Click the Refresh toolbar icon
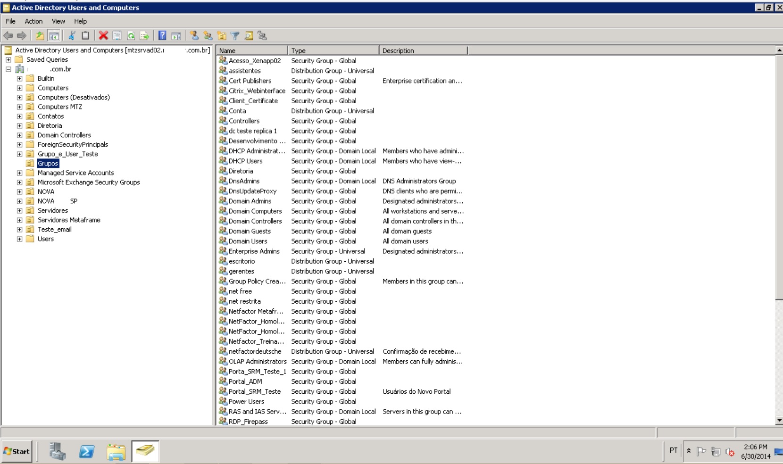The height and width of the screenshot is (464, 783). pyautogui.click(x=131, y=36)
